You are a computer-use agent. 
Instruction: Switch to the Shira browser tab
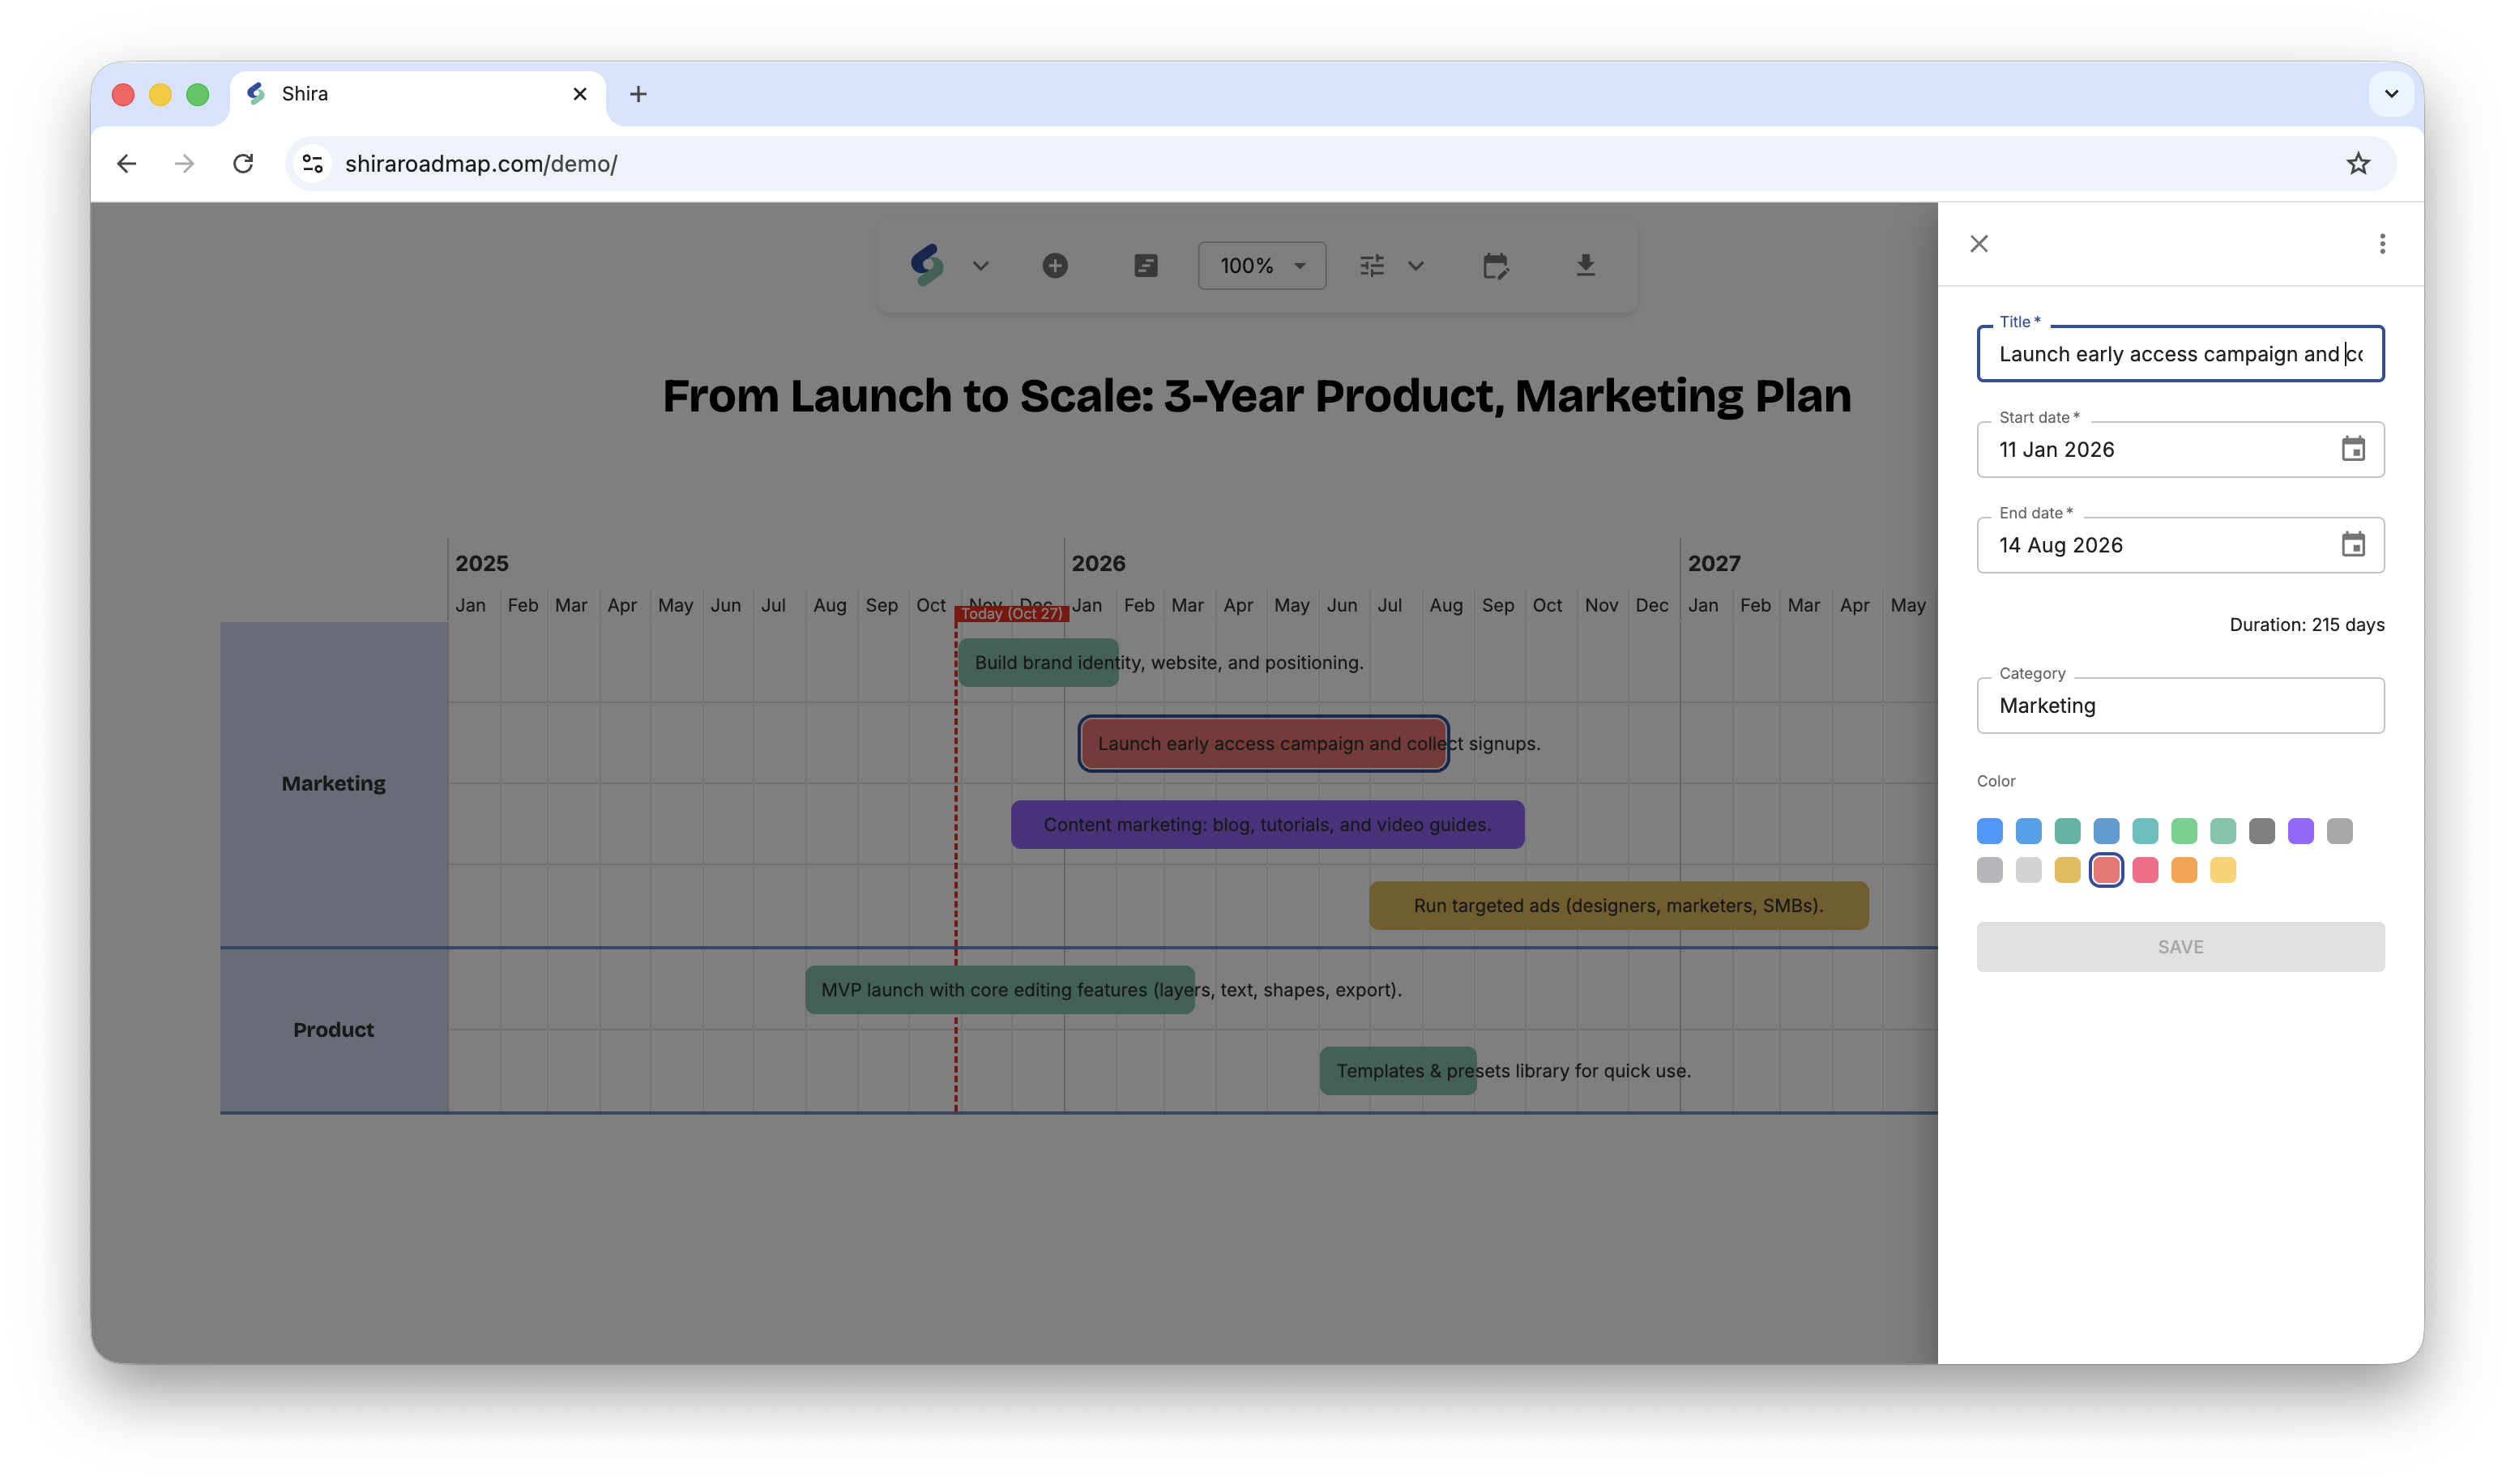point(305,93)
